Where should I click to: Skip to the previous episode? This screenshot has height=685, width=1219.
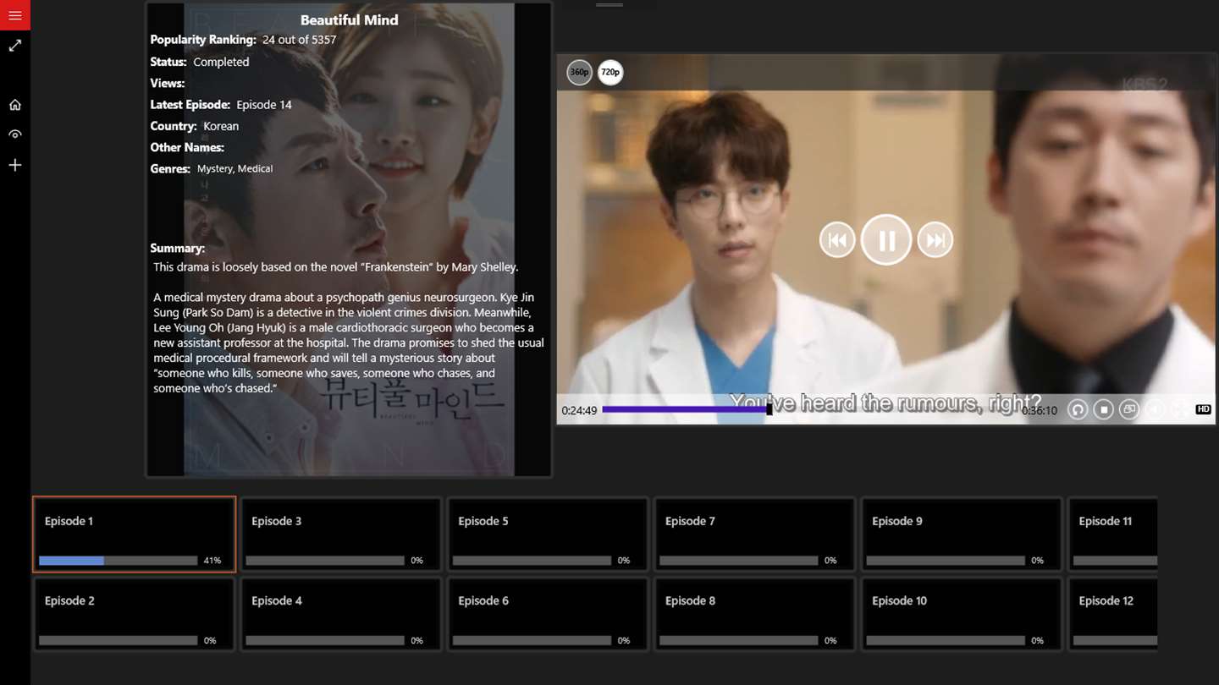pos(837,241)
